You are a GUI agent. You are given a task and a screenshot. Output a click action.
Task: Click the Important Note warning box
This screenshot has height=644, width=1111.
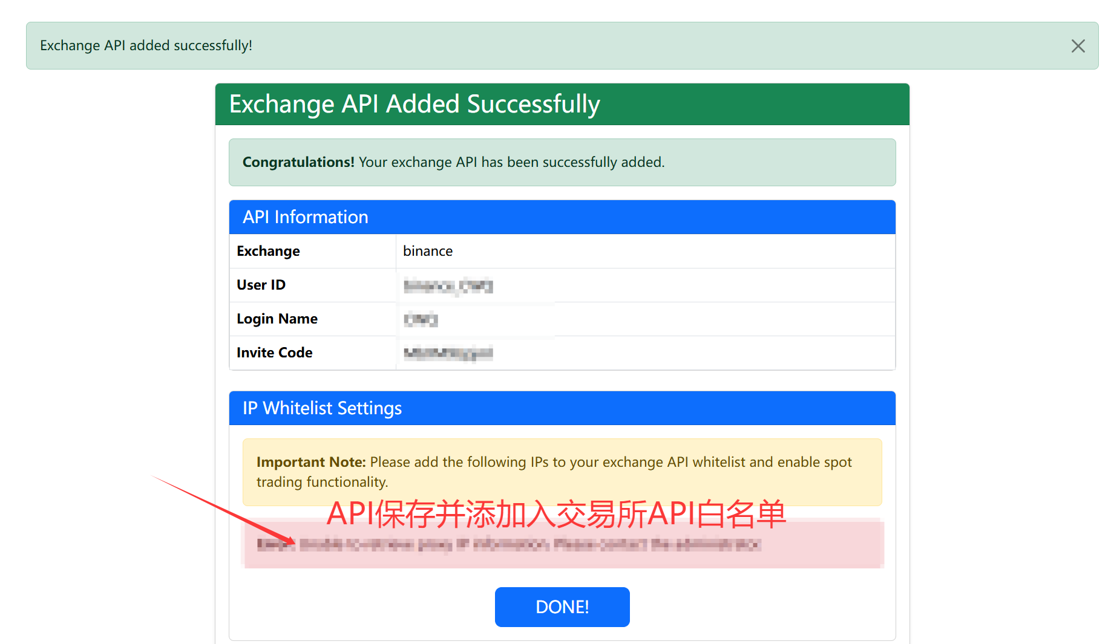(562, 472)
